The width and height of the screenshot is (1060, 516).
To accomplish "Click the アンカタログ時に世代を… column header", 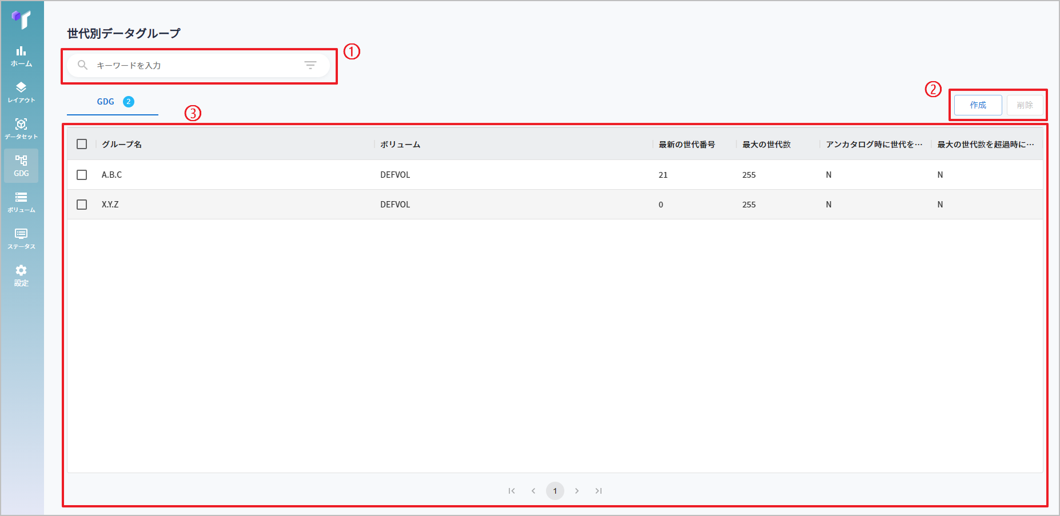I will (874, 145).
